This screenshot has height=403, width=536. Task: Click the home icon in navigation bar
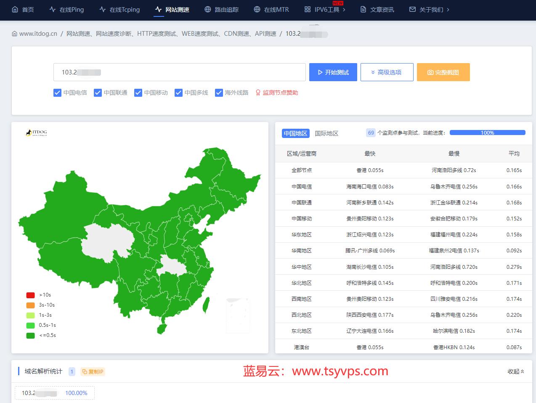coord(15,9)
